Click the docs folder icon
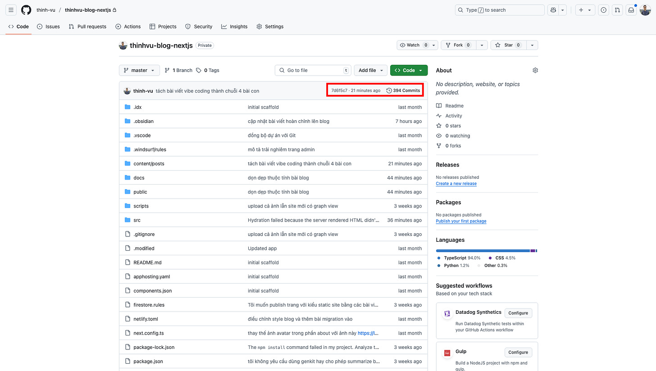The height and width of the screenshot is (371, 656). point(128,177)
